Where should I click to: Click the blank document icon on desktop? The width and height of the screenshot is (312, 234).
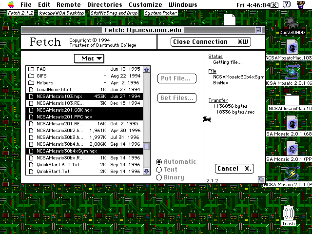(230, 19)
